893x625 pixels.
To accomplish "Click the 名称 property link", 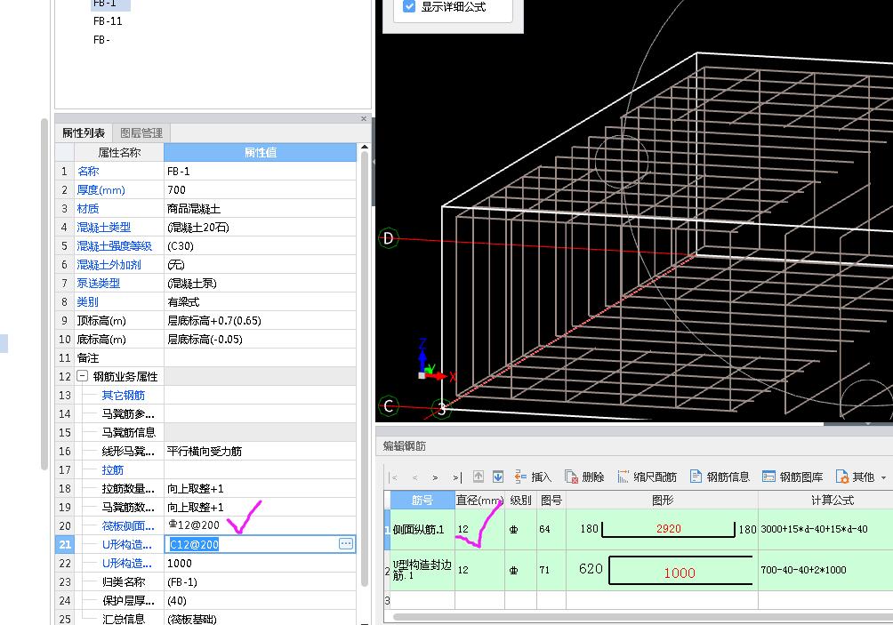I will point(88,171).
